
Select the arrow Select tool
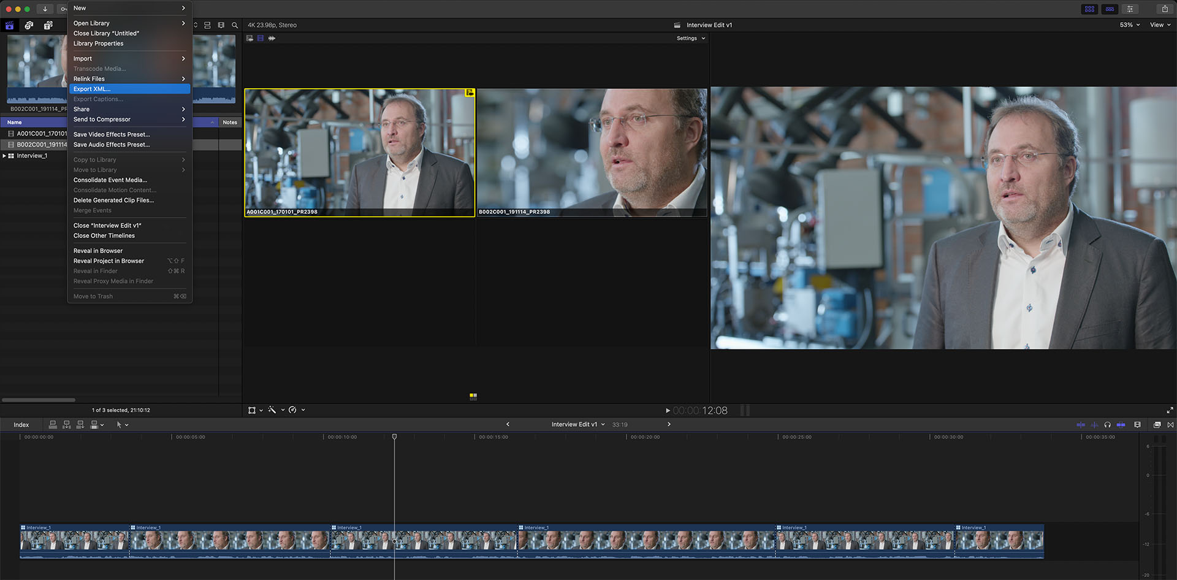[x=119, y=424]
